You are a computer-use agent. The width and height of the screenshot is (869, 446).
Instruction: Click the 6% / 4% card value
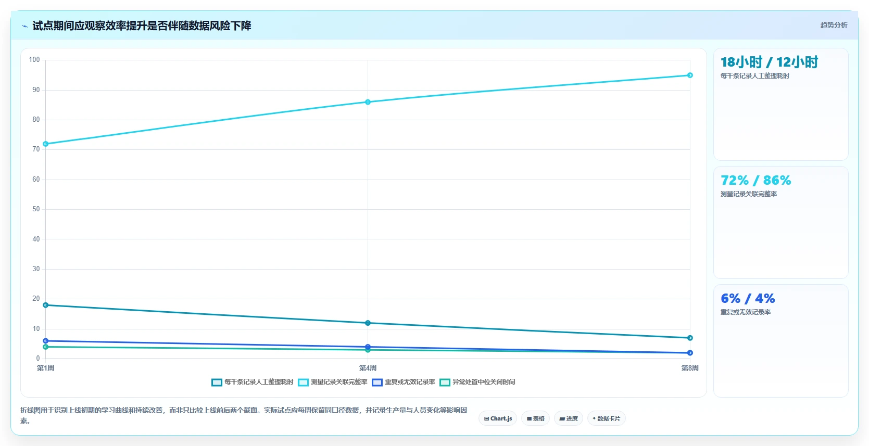coord(748,299)
